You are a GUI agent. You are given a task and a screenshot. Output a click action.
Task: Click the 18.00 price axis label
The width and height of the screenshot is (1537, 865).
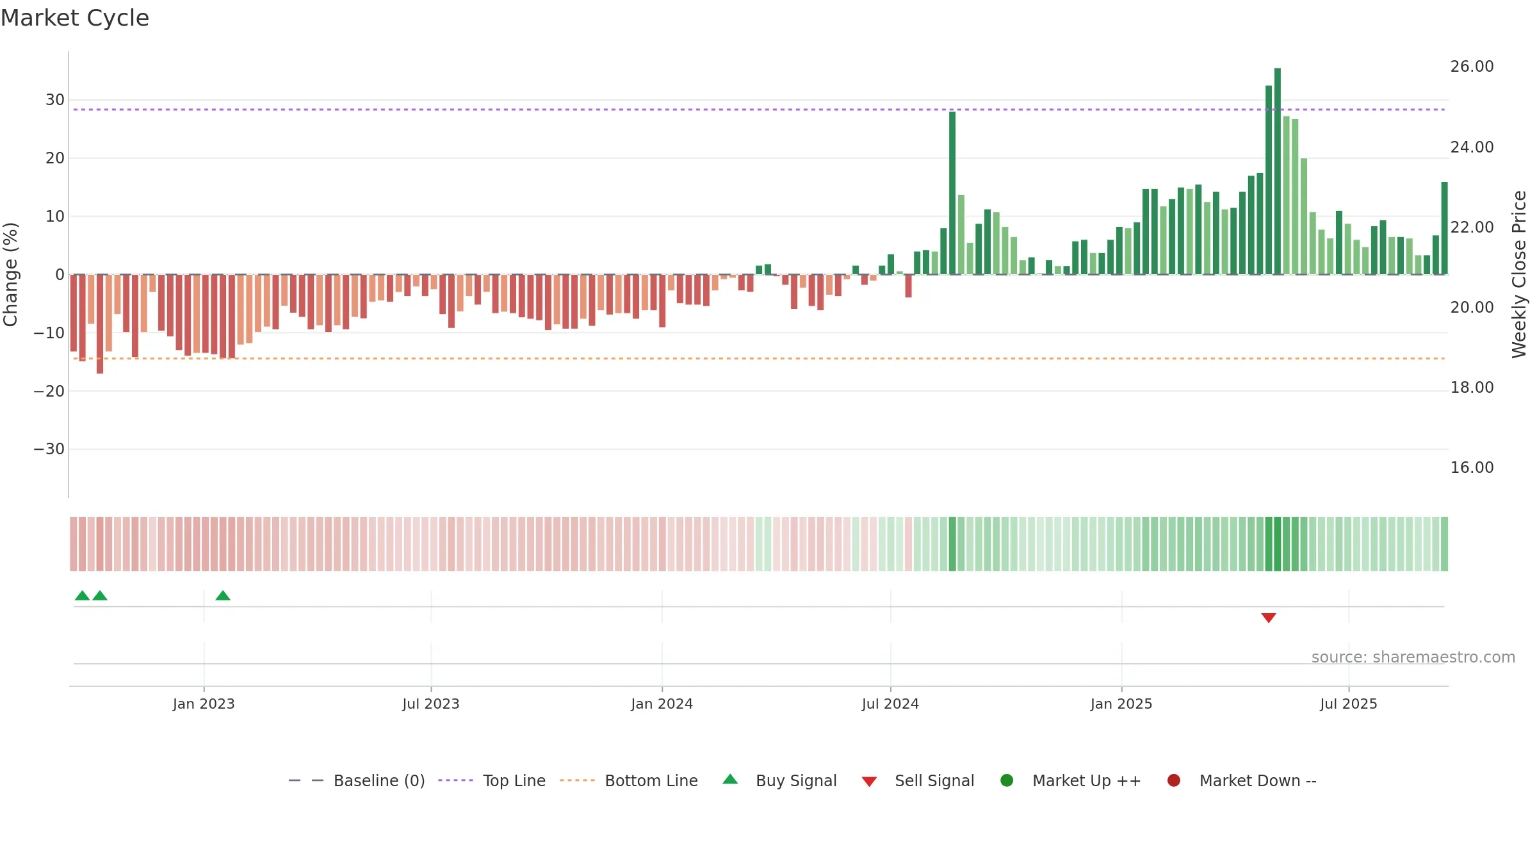pos(1472,388)
